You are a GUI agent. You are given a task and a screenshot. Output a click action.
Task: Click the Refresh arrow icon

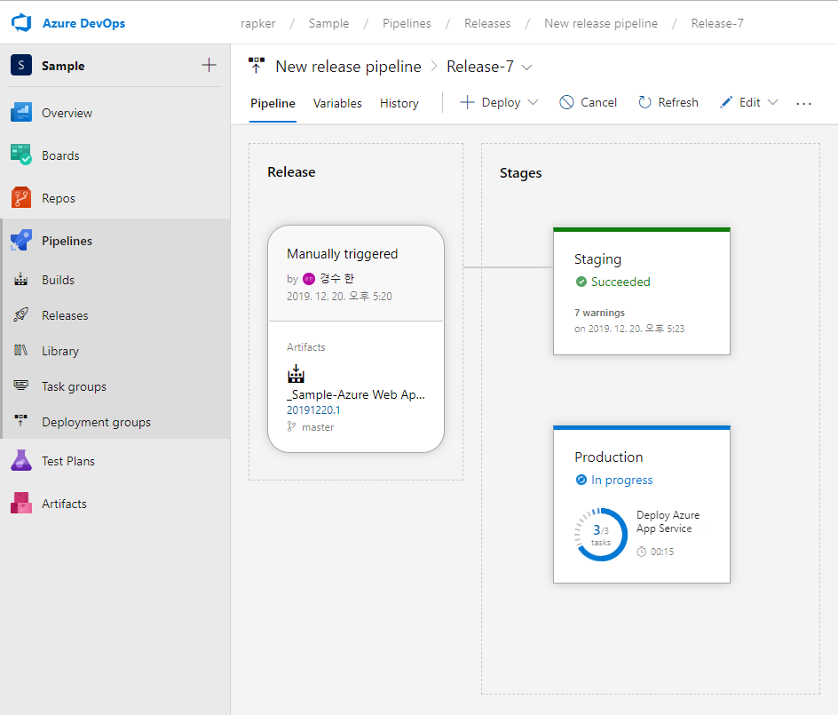(644, 102)
